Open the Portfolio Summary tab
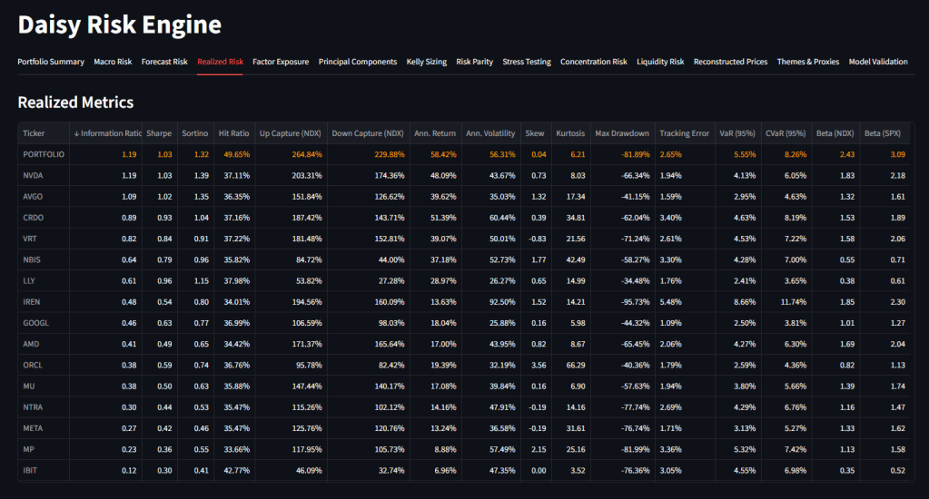The width and height of the screenshot is (929, 499). click(51, 62)
